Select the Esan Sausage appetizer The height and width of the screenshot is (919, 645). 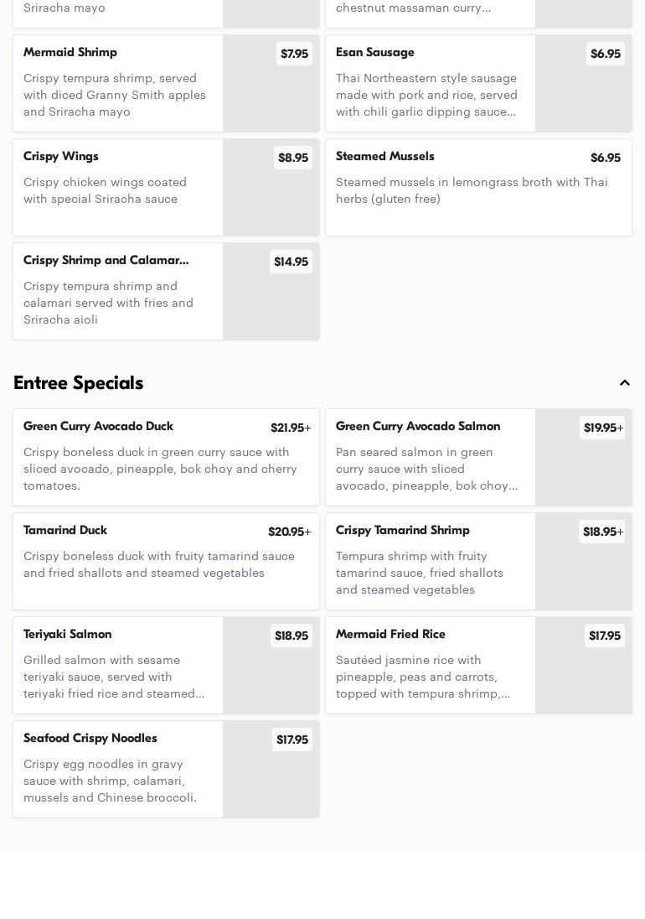tap(430, 84)
